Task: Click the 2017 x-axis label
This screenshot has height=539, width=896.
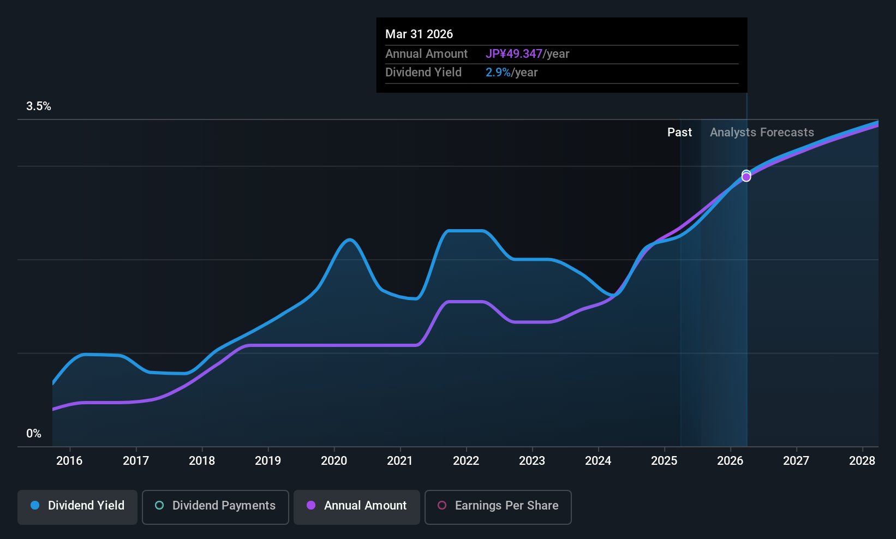Action: click(136, 461)
